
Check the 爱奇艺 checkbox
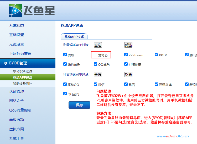95,55
